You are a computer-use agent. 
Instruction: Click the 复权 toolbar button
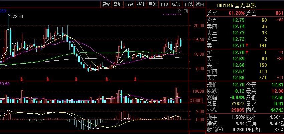click(x=106, y=5)
